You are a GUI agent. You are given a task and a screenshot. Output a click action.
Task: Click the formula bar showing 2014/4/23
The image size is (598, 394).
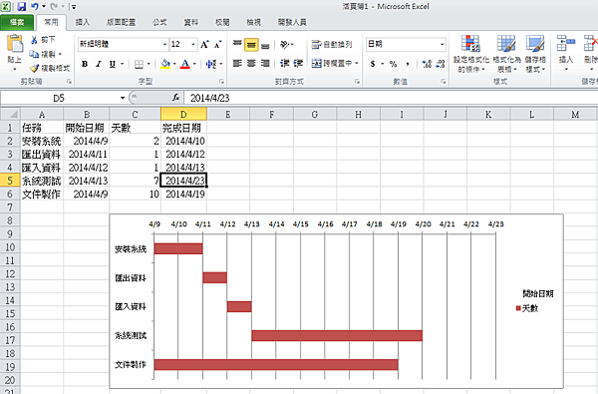[x=391, y=98]
